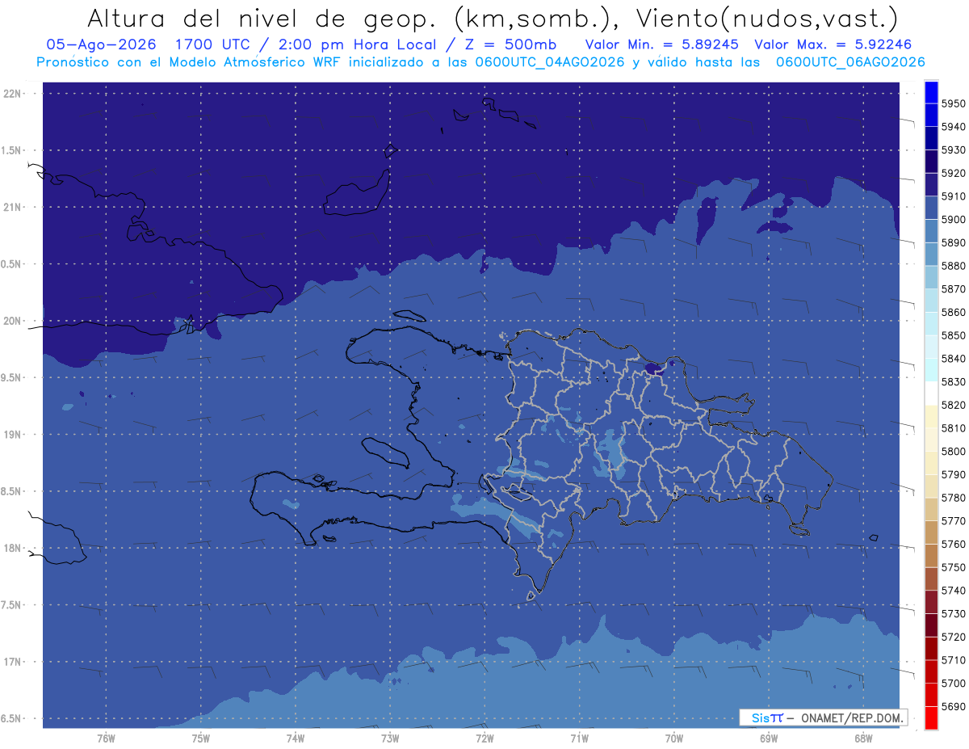Click the 5690 colorbar label

(x=954, y=706)
